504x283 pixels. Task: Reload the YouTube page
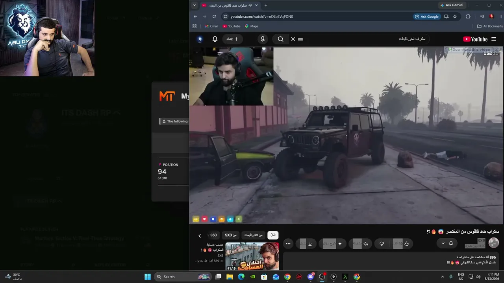tap(214, 17)
